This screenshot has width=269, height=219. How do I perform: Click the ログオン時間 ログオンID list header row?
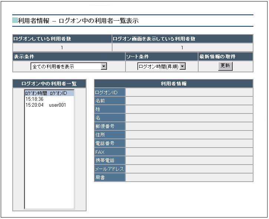pos(49,93)
